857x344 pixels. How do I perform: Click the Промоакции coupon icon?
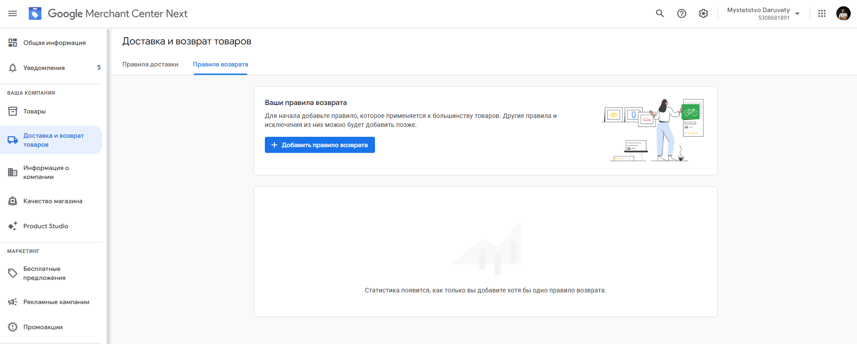point(13,327)
